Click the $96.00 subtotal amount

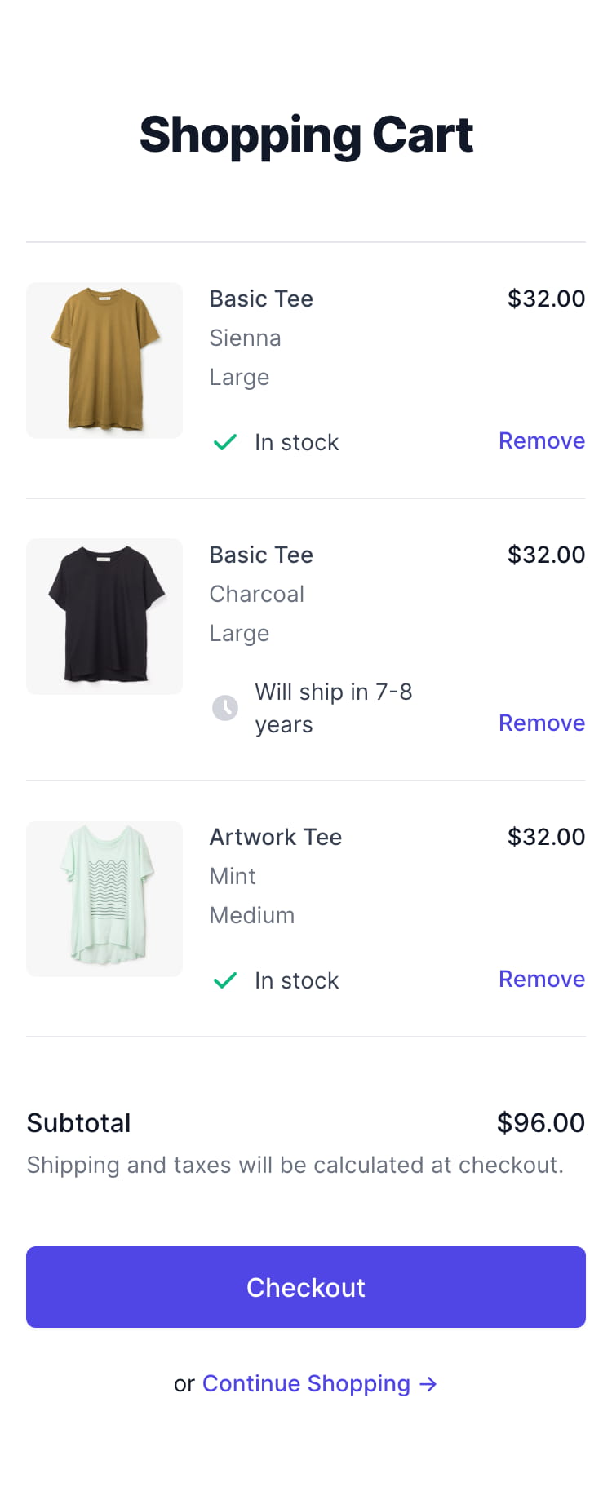pyautogui.click(x=541, y=1122)
